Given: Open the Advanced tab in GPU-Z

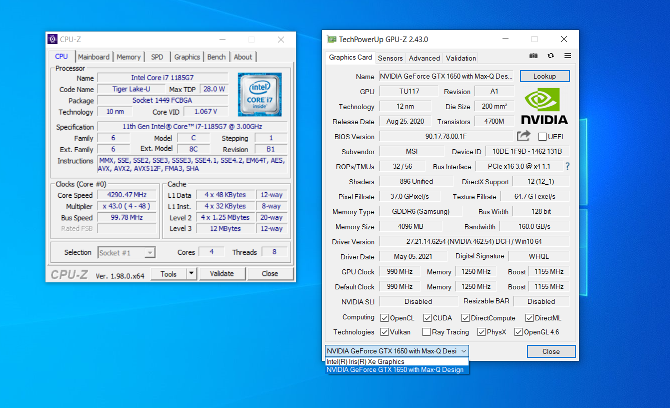Looking at the screenshot, I should pyautogui.click(x=424, y=58).
